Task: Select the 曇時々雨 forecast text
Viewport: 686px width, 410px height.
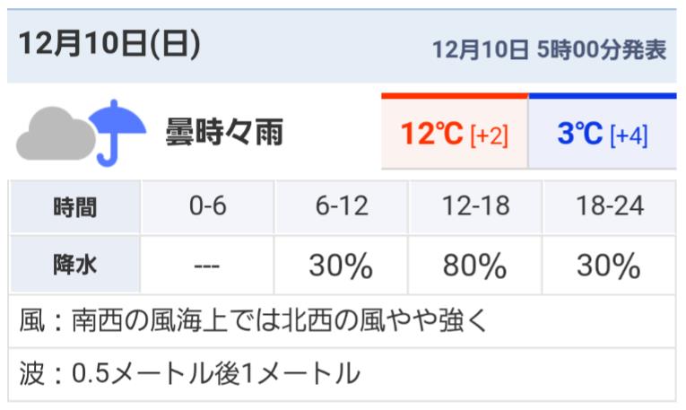Action: coord(224,132)
